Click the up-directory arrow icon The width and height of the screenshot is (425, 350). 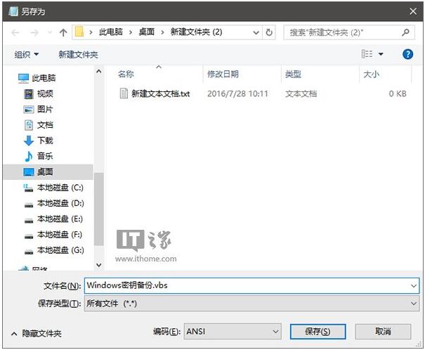tap(63, 32)
